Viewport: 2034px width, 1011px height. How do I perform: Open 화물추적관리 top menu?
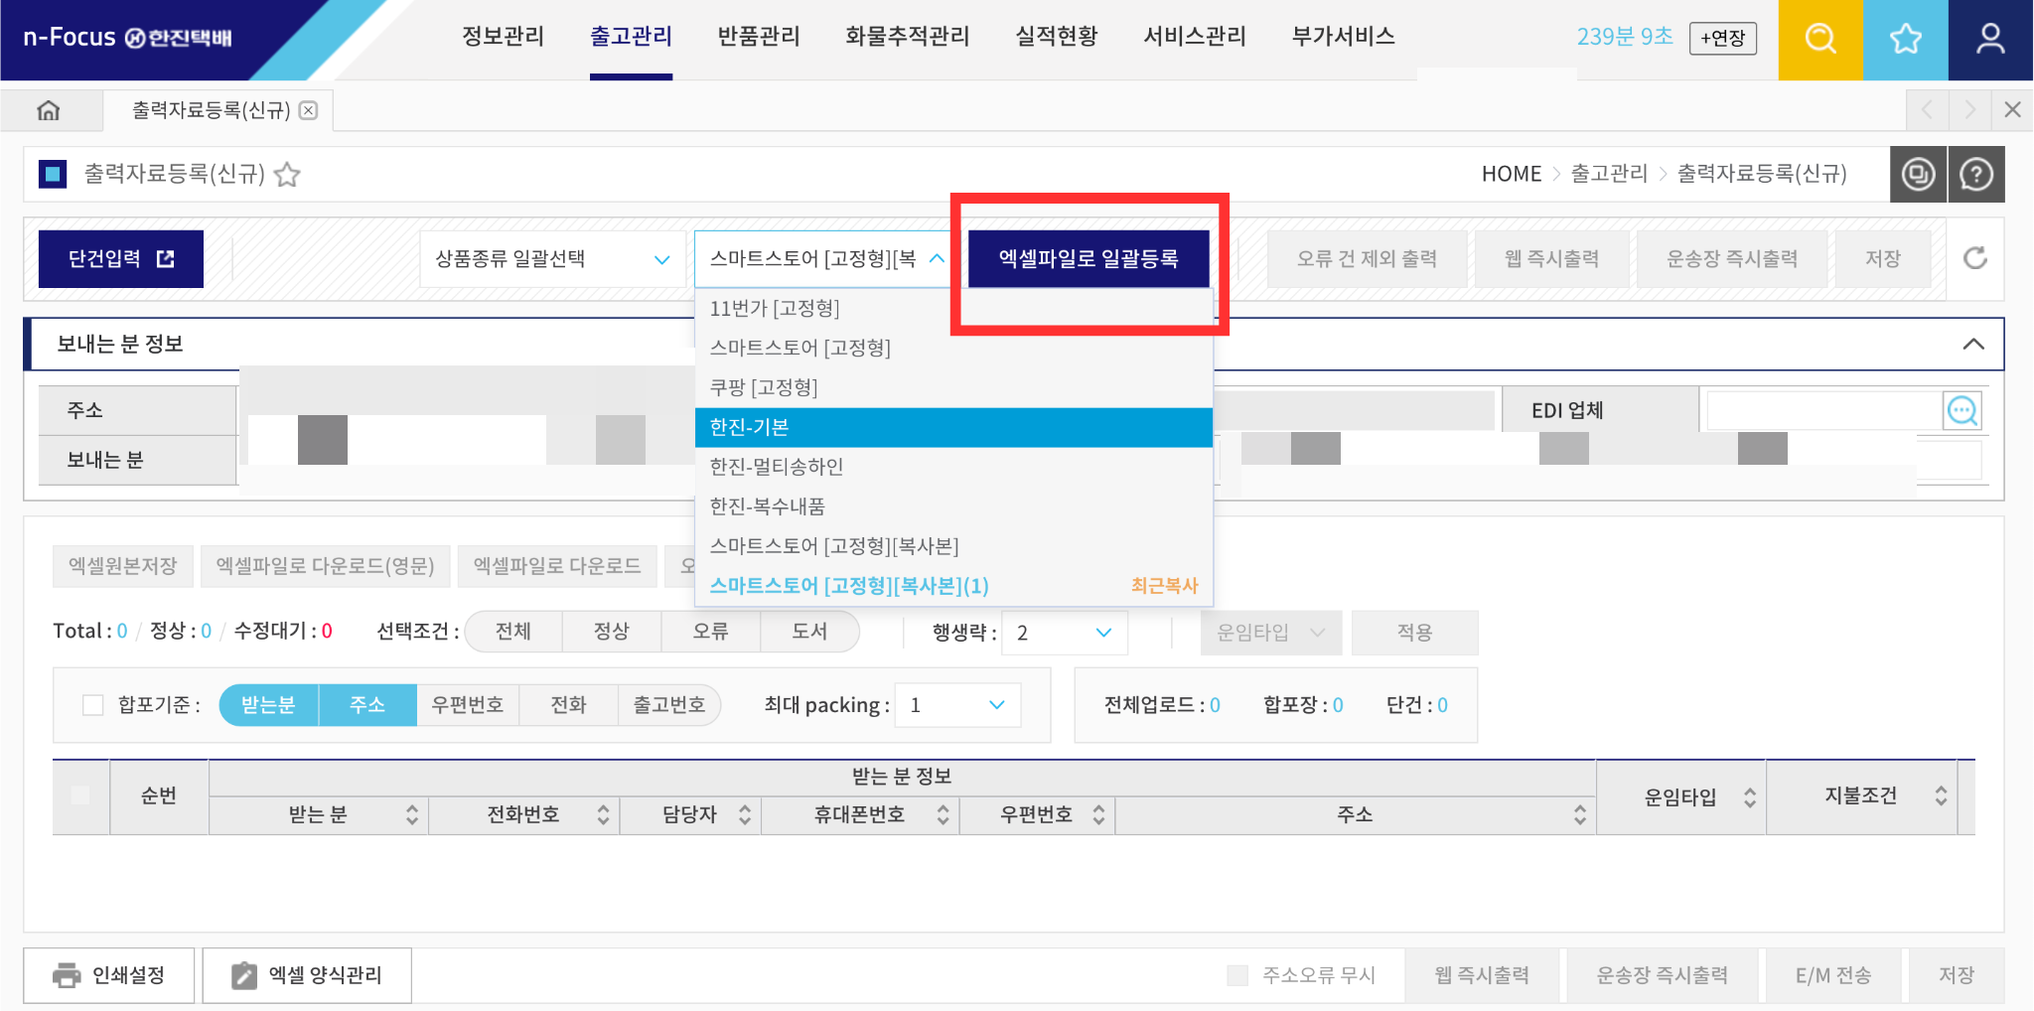coord(908,37)
